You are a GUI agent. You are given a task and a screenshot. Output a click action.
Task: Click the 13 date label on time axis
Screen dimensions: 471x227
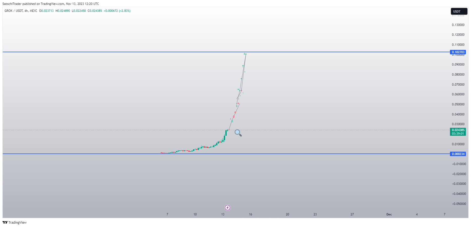click(223, 214)
